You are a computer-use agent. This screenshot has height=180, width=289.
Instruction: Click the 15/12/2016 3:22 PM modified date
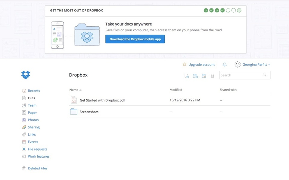185,100
